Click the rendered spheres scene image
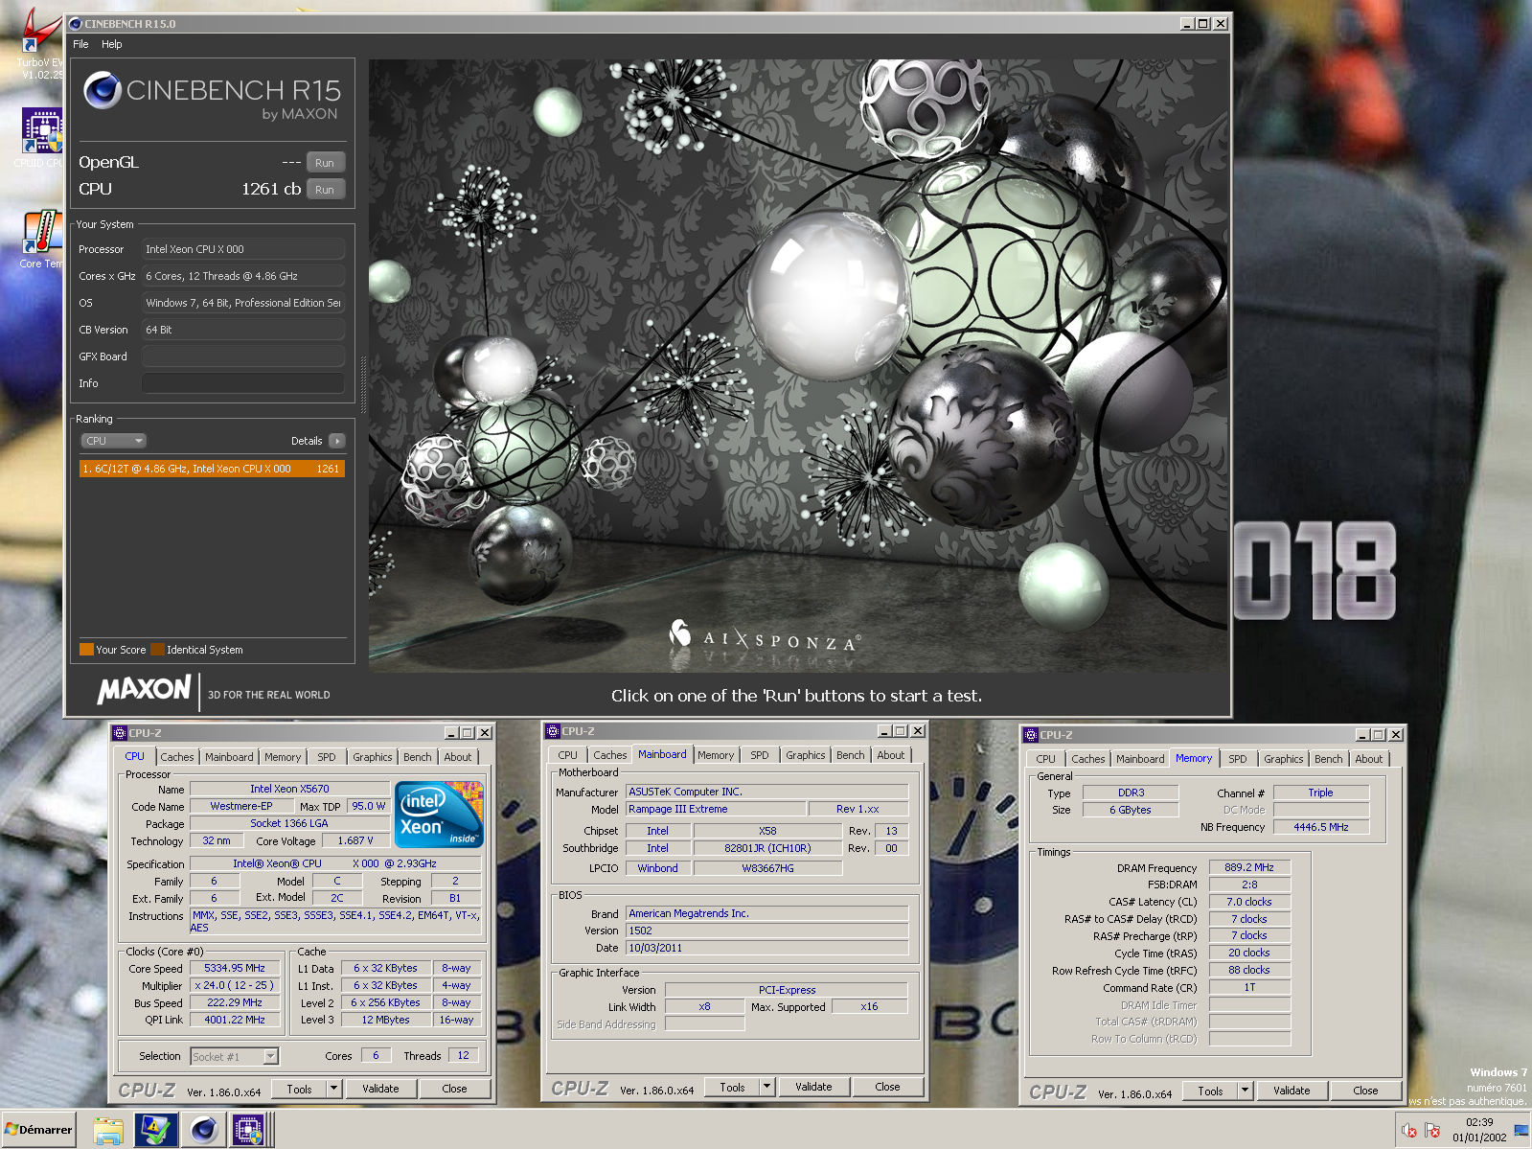The width and height of the screenshot is (1532, 1149). click(x=798, y=365)
